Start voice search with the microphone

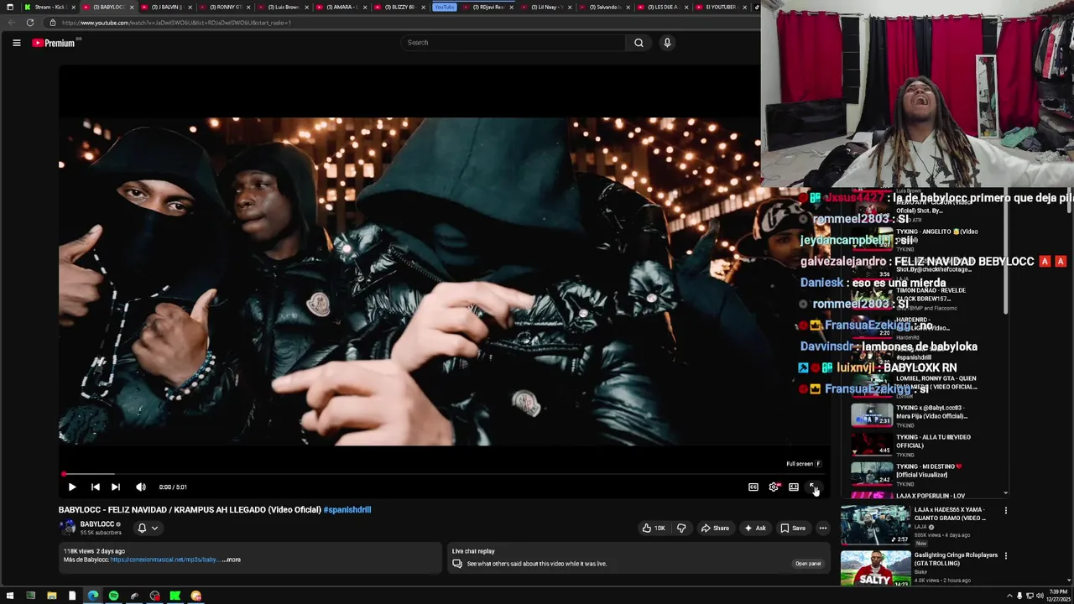click(x=667, y=43)
